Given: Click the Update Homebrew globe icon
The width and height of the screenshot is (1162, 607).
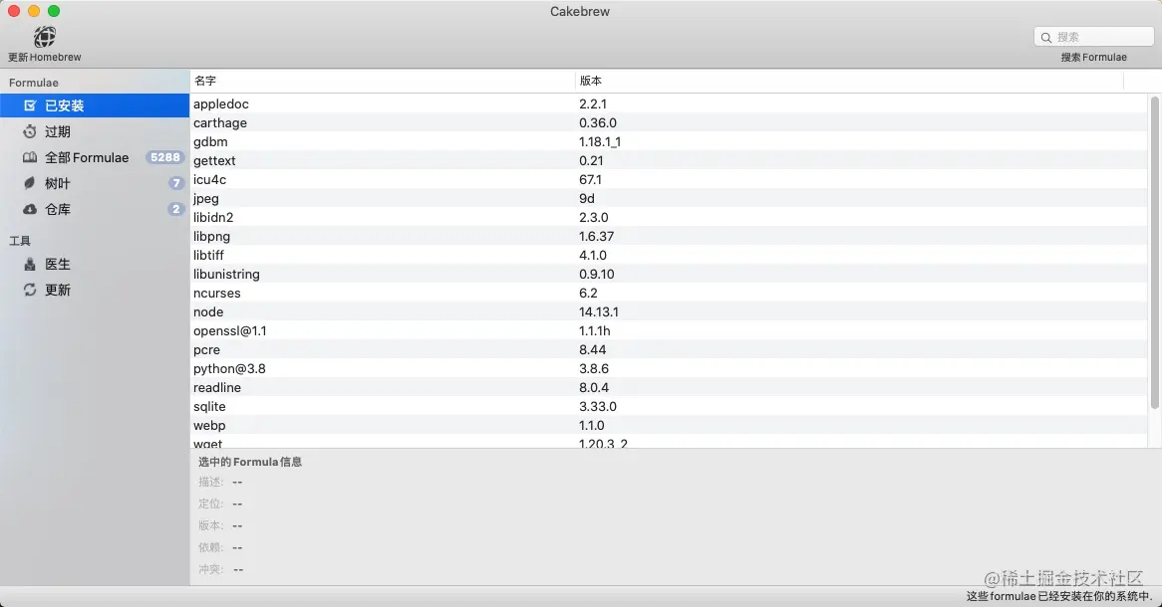Looking at the screenshot, I should [45, 36].
